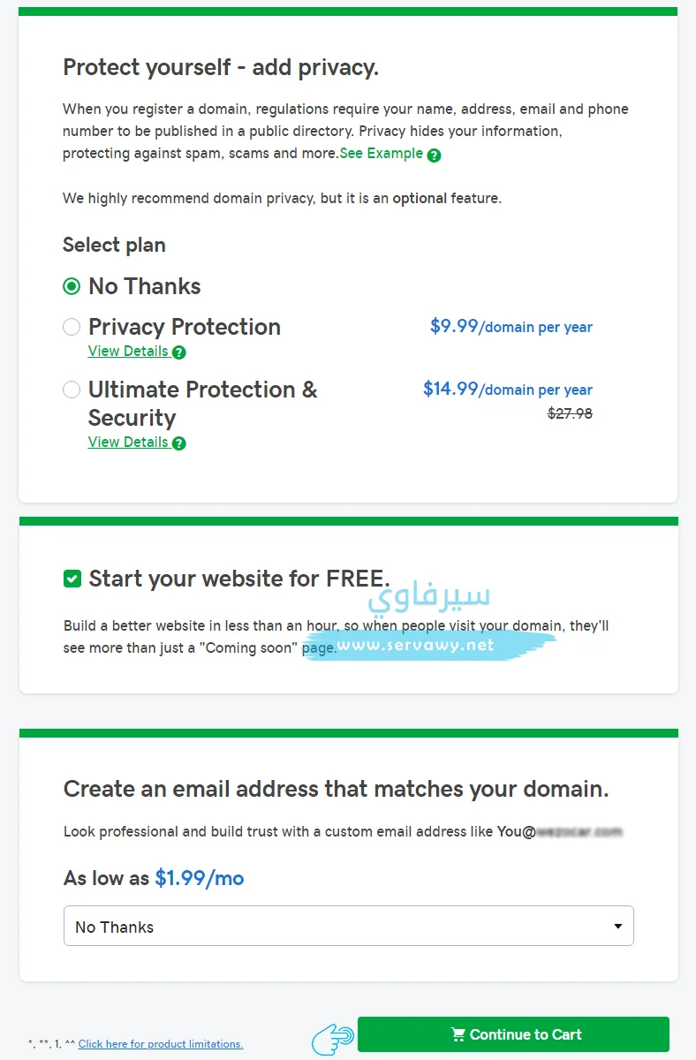Choose the Privacy Protection plan radio
This screenshot has height=1060, width=696.
click(x=72, y=327)
